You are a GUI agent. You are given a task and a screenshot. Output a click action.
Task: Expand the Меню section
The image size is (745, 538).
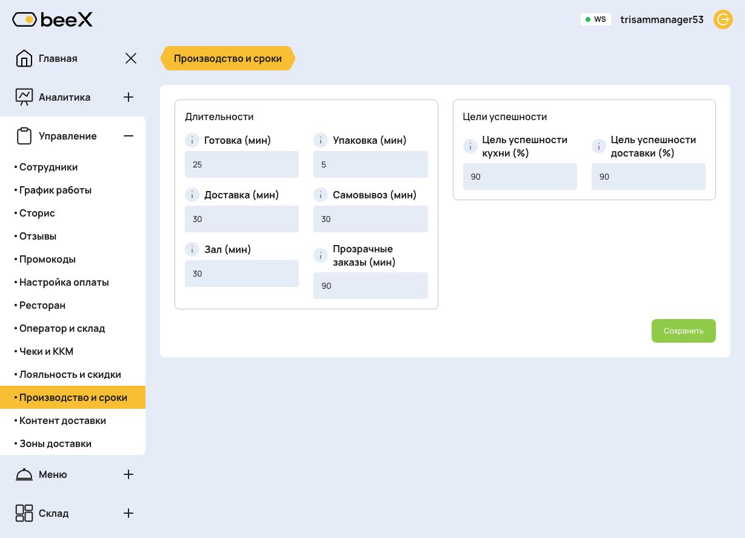[129, 474]
